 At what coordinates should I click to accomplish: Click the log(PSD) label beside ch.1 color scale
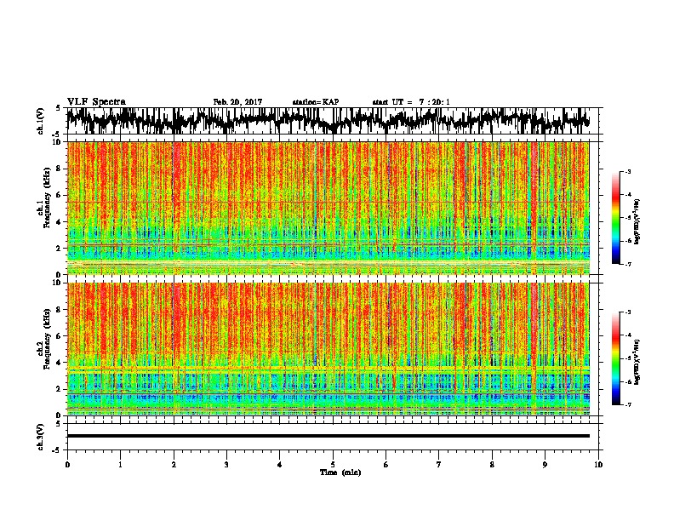coord(637,222)
